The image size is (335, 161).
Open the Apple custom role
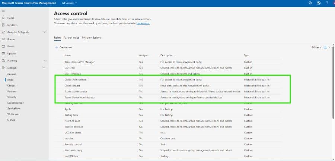[x=68, y=109]
